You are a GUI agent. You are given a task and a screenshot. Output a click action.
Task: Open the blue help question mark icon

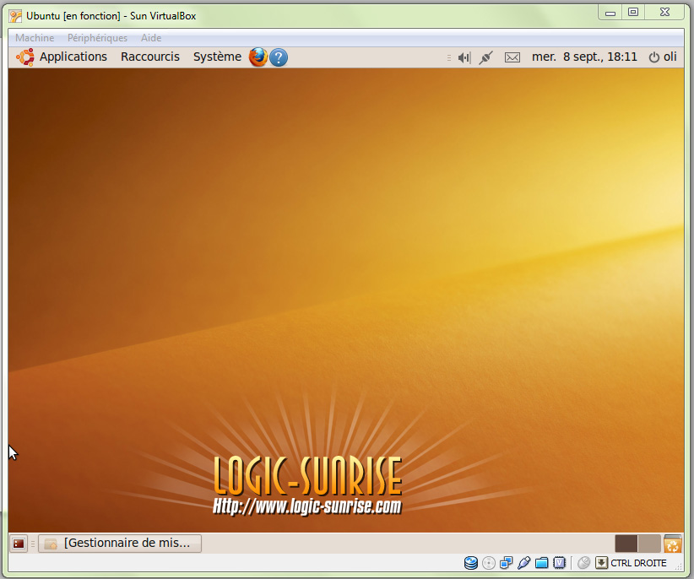[279, 57]
